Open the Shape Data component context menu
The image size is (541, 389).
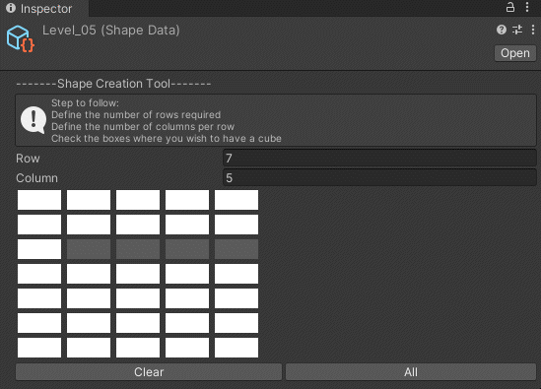533,30
